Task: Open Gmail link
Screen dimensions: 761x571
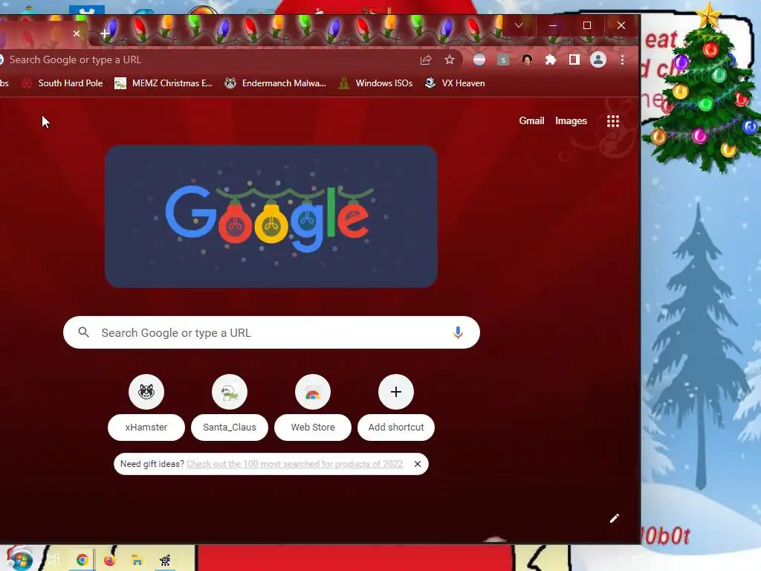Action: (x=531, y=121)
